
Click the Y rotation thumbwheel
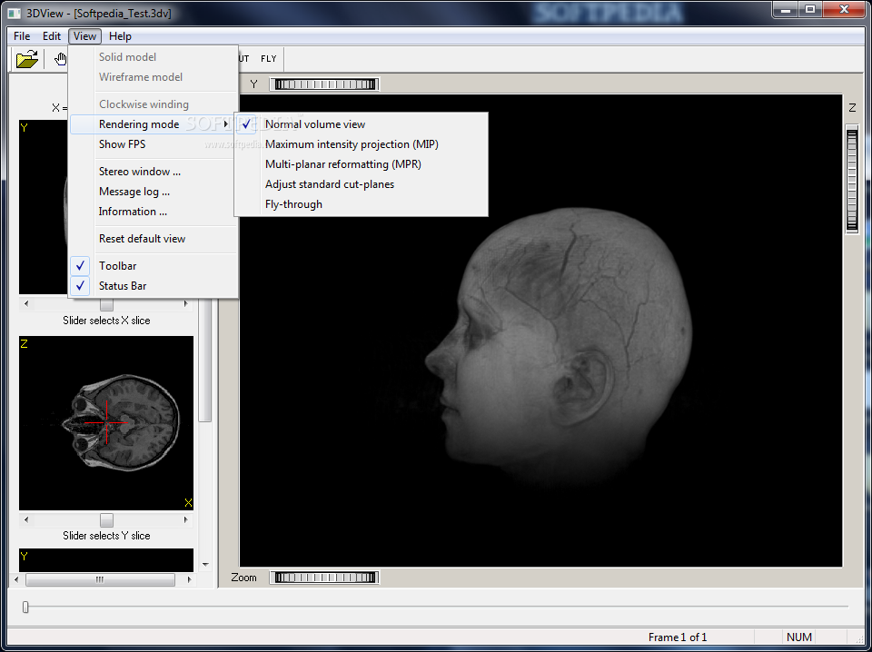pyautogui.click(x=325, y=84)
